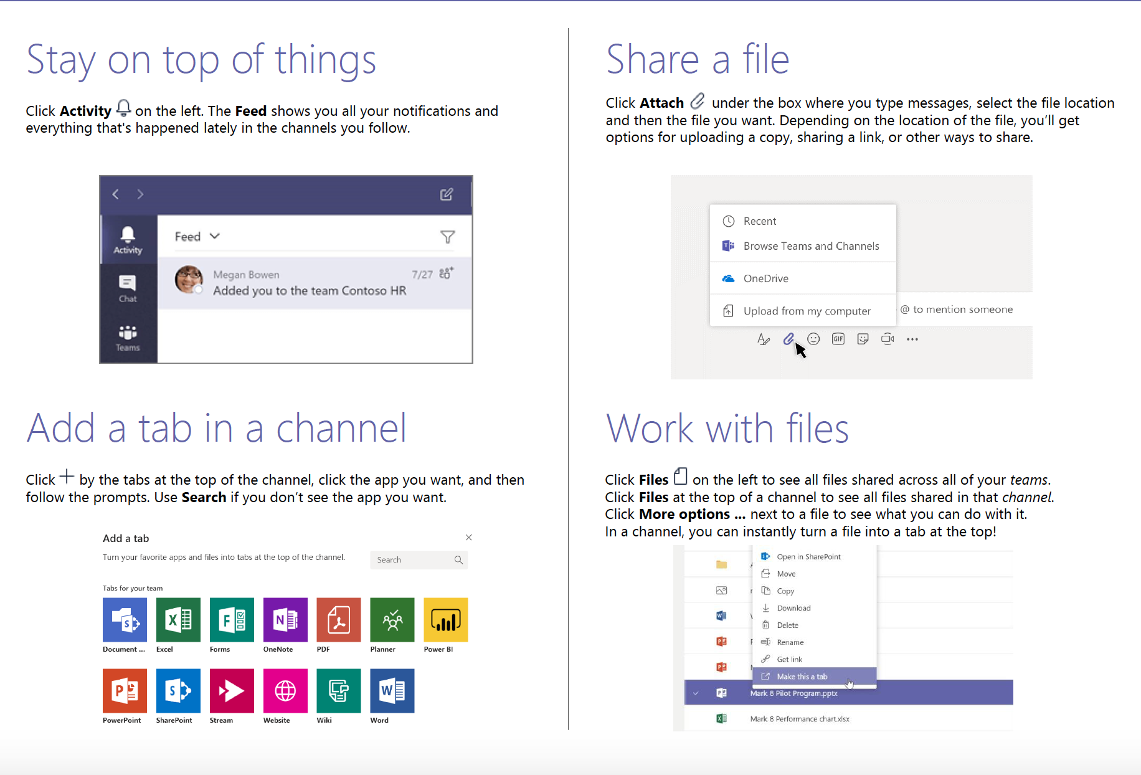Expand the Mark 8 Pilot Program row chevron
The image size is (1141, 775).
point(696,693)
